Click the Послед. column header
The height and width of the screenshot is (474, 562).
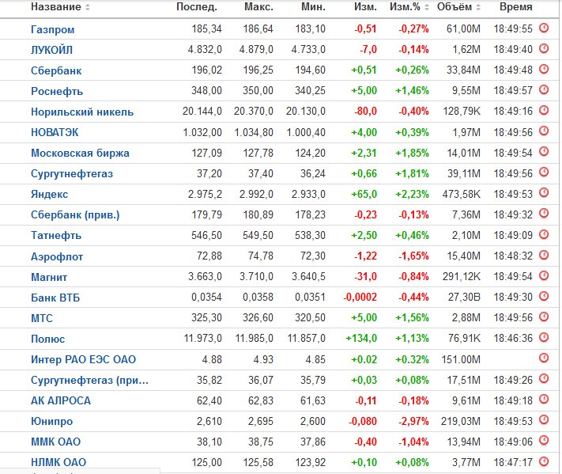click(197, 7)
